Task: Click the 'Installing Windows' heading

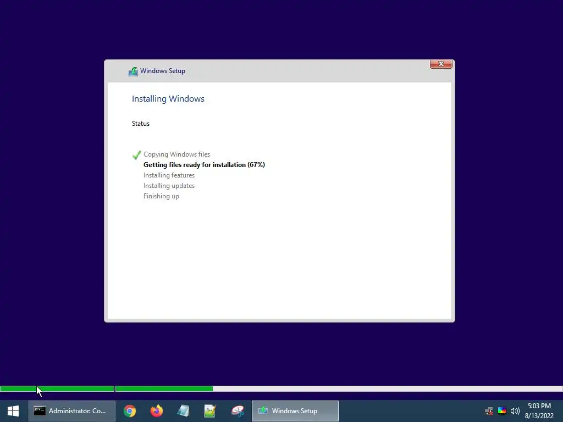Action: click(x=168, y=99)
